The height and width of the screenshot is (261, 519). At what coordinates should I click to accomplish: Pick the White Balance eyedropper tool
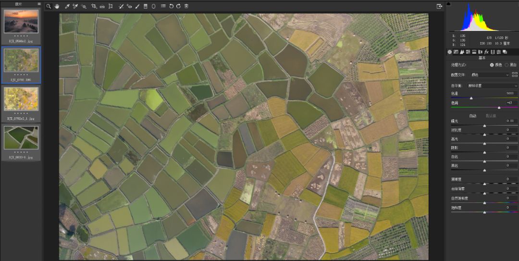click(x=67, y=6)
